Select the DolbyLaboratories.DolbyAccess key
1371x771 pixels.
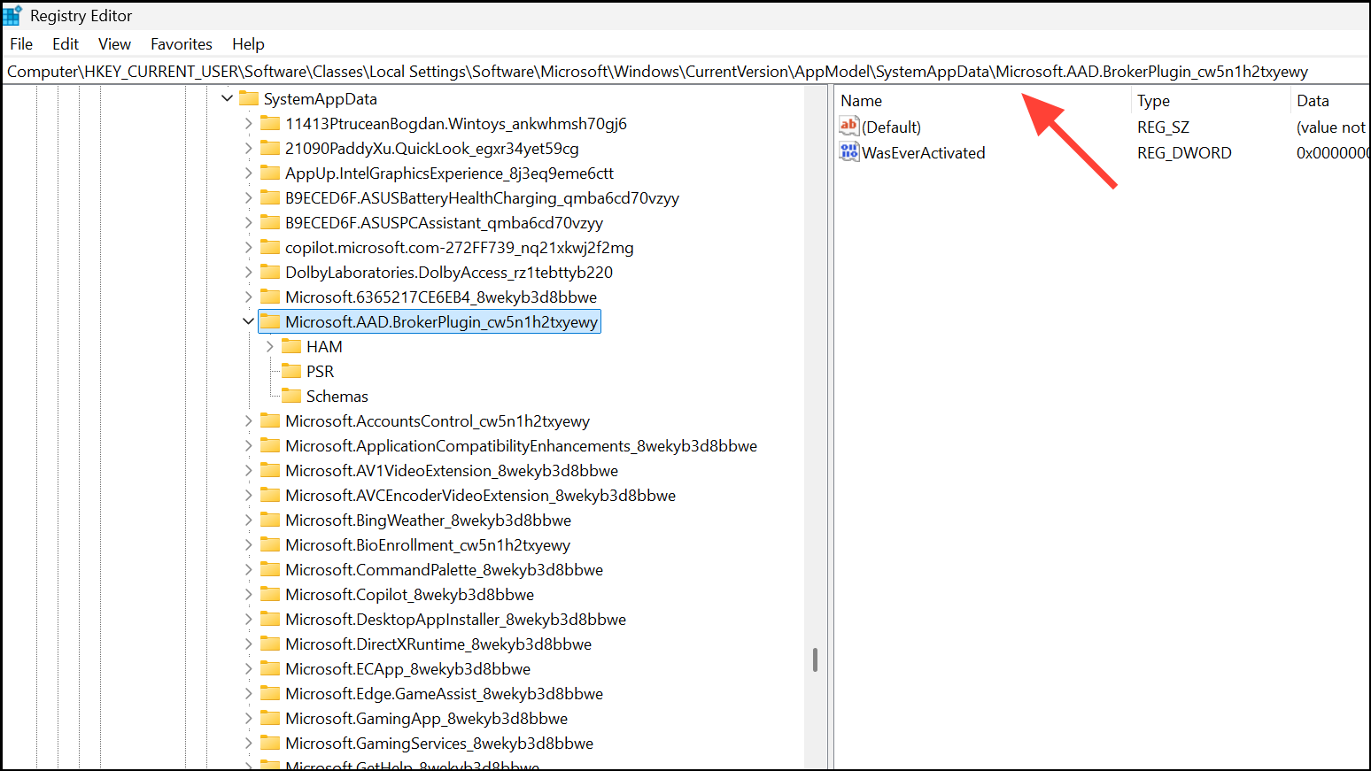[448, 273]
